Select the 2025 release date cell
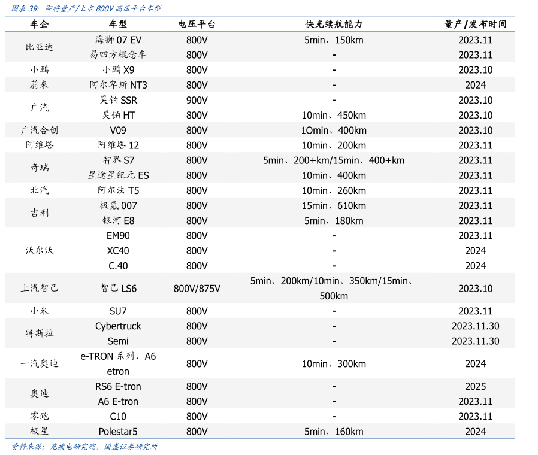This screenshot has width=538, height=455. pos(475,386)
